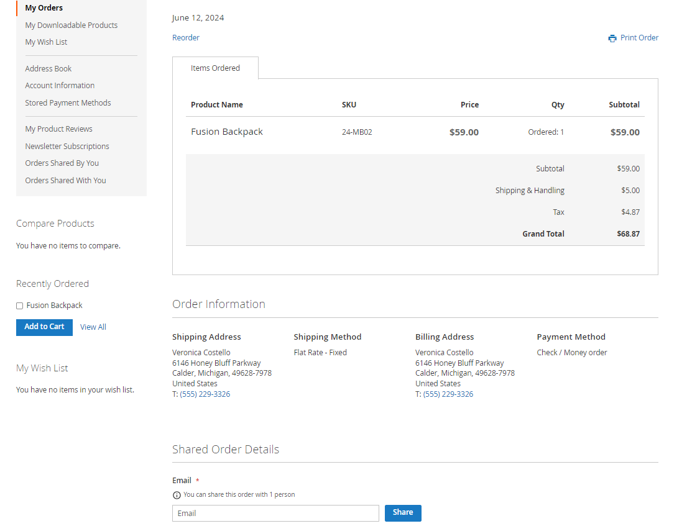This screenshot has width=687, height=526.
Task: Click the printer icon beside Print Order
Action: click(612, 38)
